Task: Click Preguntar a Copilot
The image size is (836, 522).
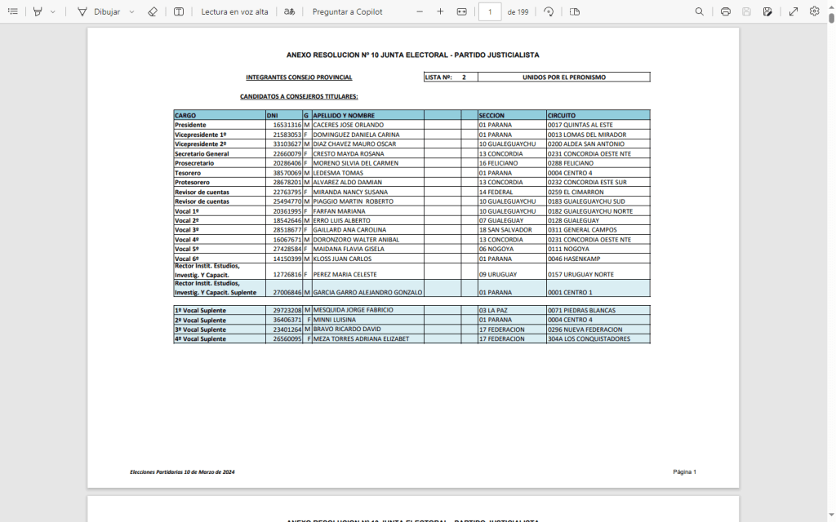Action: pyautogui.click(x=347, y=11)
